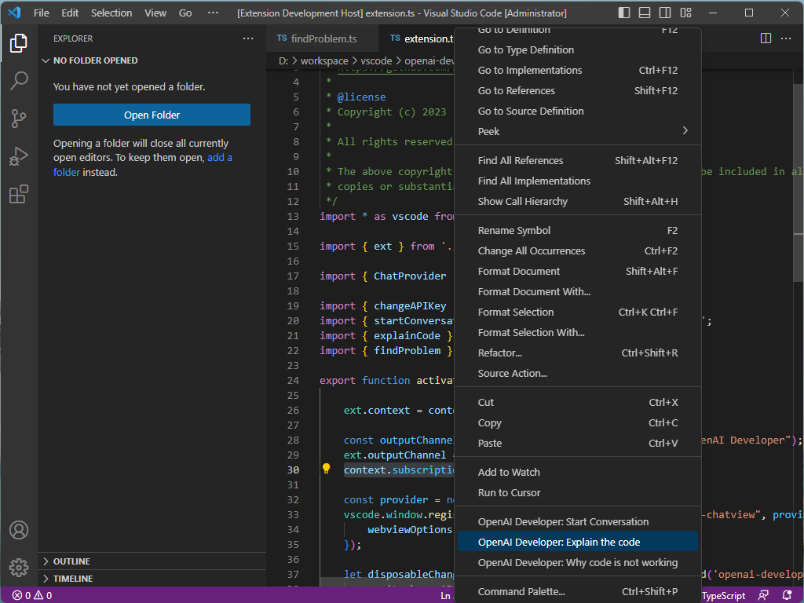Click the Accounts icon in activity bar
This screenshot has height=603, width=804.
click(19, 531)
